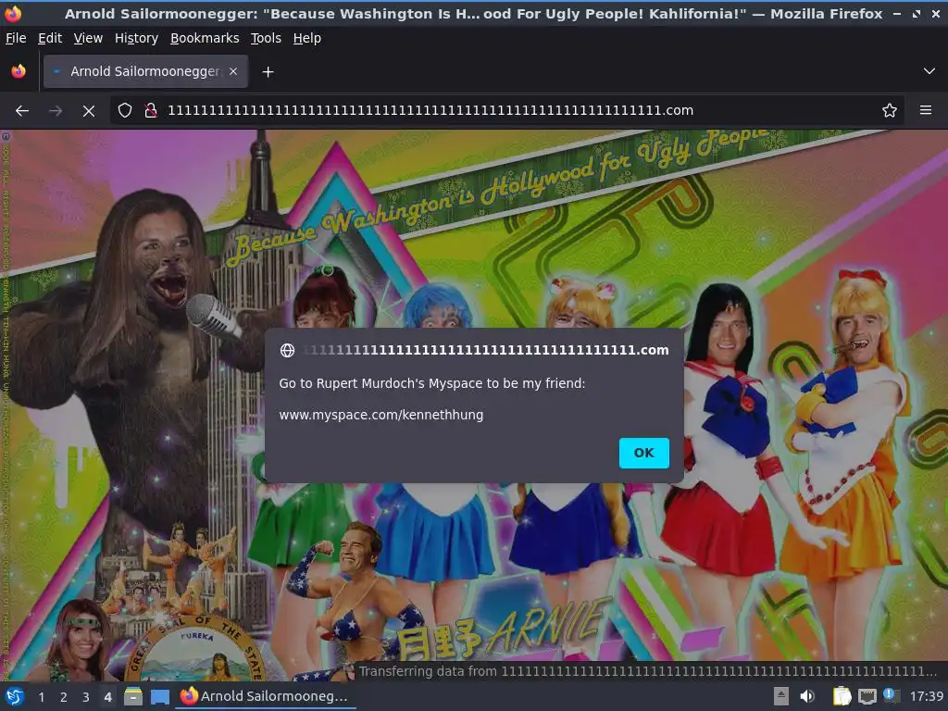948x711 pixels.
Task: Open the Edit menu
Action: pos(50,38)
